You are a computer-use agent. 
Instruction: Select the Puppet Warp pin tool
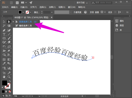pyautogui.click(x=9, y=51)
